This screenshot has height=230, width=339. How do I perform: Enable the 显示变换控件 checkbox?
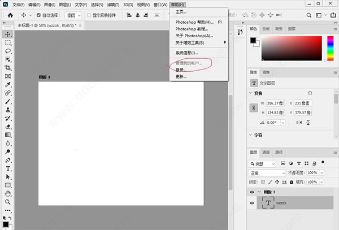(89, 15)
